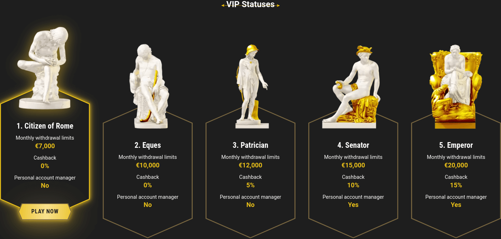Click the €7,000 withdrawal limit value
Image resolution: width=501 pixels, height=239 pixels.
point(45,146)
